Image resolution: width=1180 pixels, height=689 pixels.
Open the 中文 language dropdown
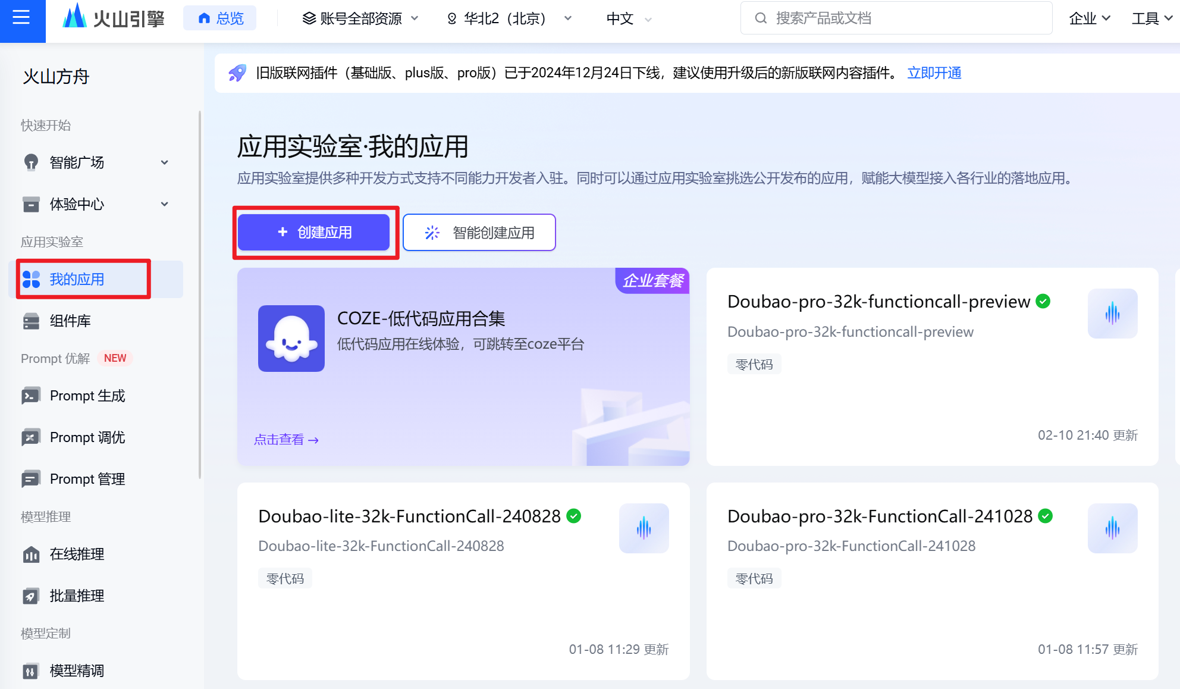[x=629, y=18]
